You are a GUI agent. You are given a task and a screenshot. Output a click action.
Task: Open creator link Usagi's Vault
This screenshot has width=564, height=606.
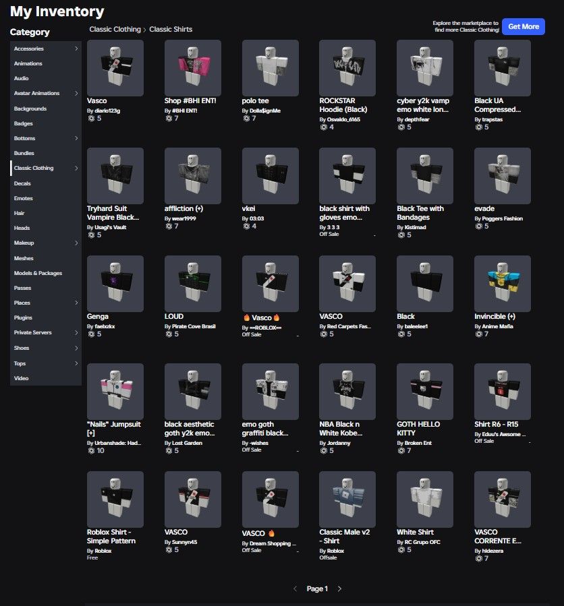pyautogui.click(x=110, y=227)
